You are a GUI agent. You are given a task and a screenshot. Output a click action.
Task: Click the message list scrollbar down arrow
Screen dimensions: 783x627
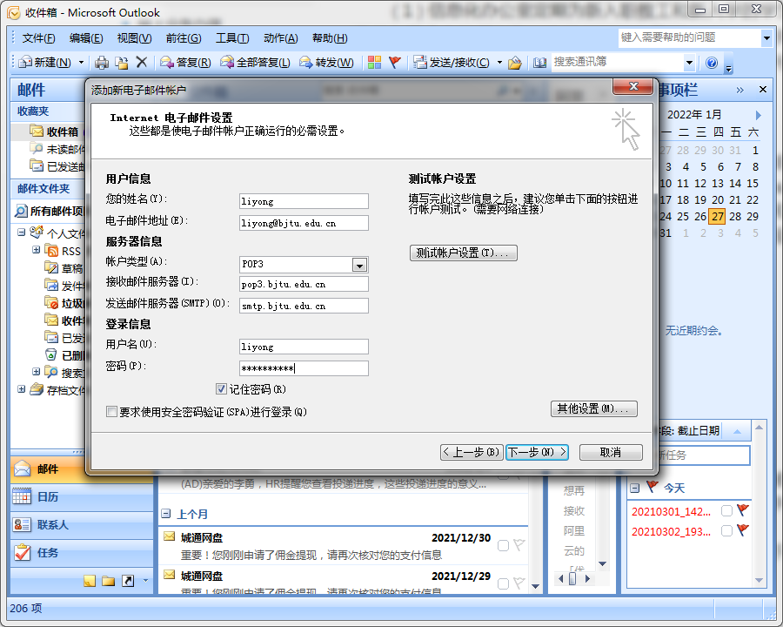point(535,586)
